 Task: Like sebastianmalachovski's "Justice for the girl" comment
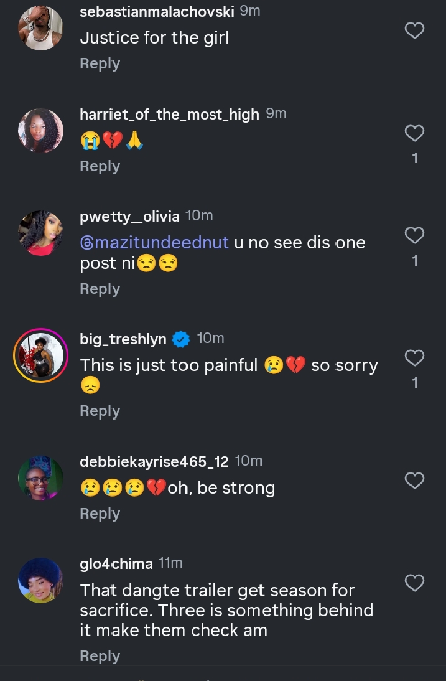pos(414,31)
